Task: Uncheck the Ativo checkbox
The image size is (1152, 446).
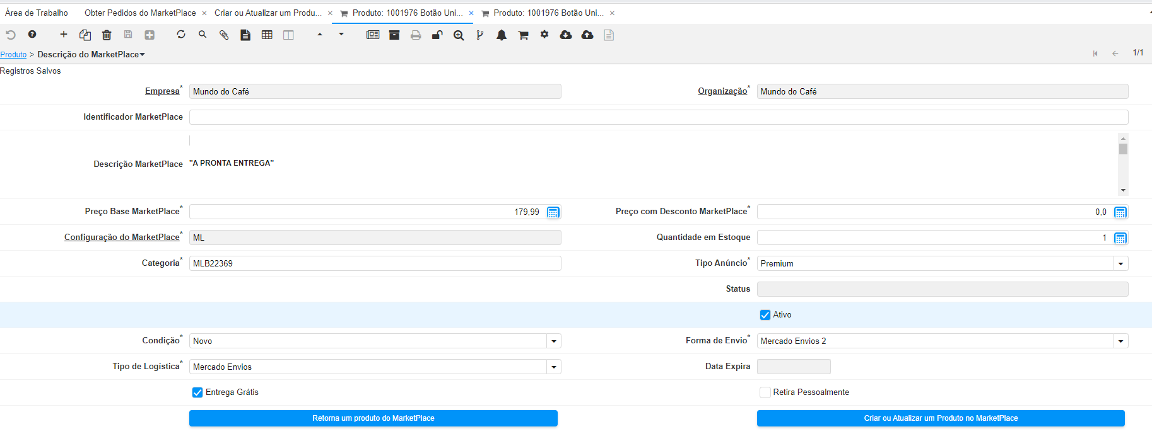Action: click(x=765, y=315)
